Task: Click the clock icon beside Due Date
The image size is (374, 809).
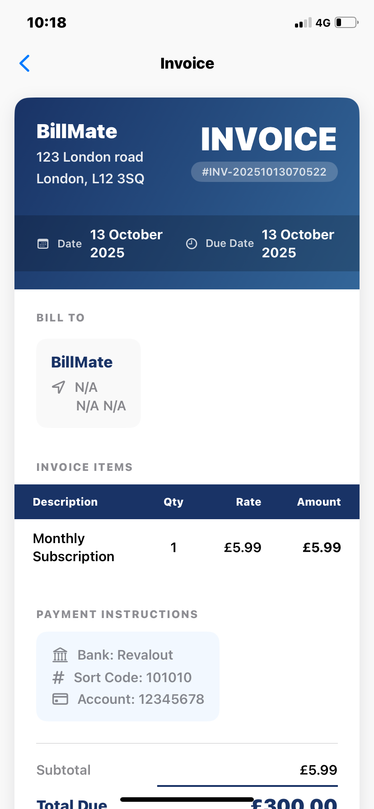Action: [192, 244]
